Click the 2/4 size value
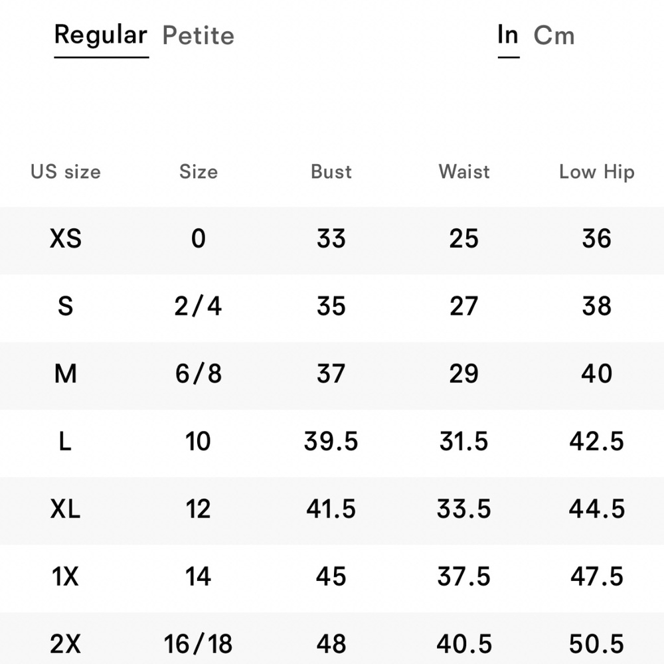 pos(198,305)
